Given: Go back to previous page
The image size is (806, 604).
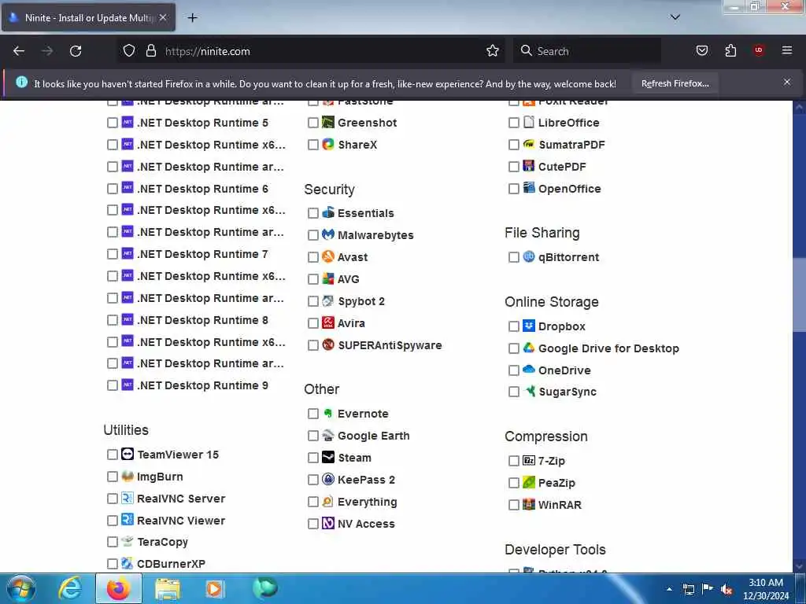Looking at the screenshot, I should tap(19, 50).
